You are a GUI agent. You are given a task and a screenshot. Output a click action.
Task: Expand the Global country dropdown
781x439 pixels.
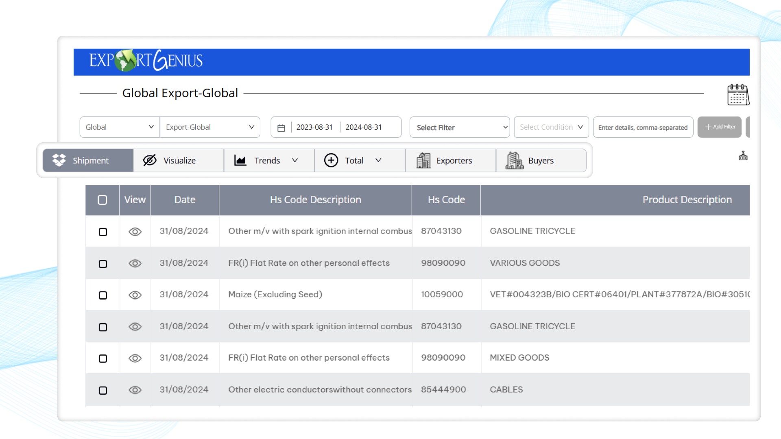pyautogui.click(x=119, y=127)
